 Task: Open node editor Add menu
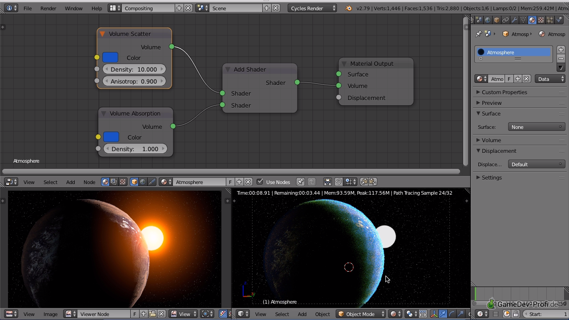click(71, 182)
